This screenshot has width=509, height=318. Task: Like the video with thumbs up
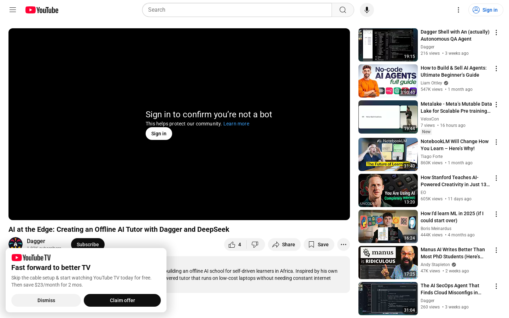click(235, 245)
